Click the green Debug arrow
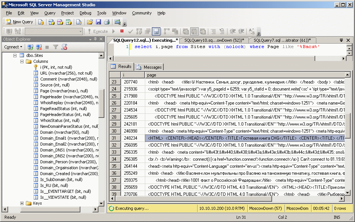 (x=114, y=31)
